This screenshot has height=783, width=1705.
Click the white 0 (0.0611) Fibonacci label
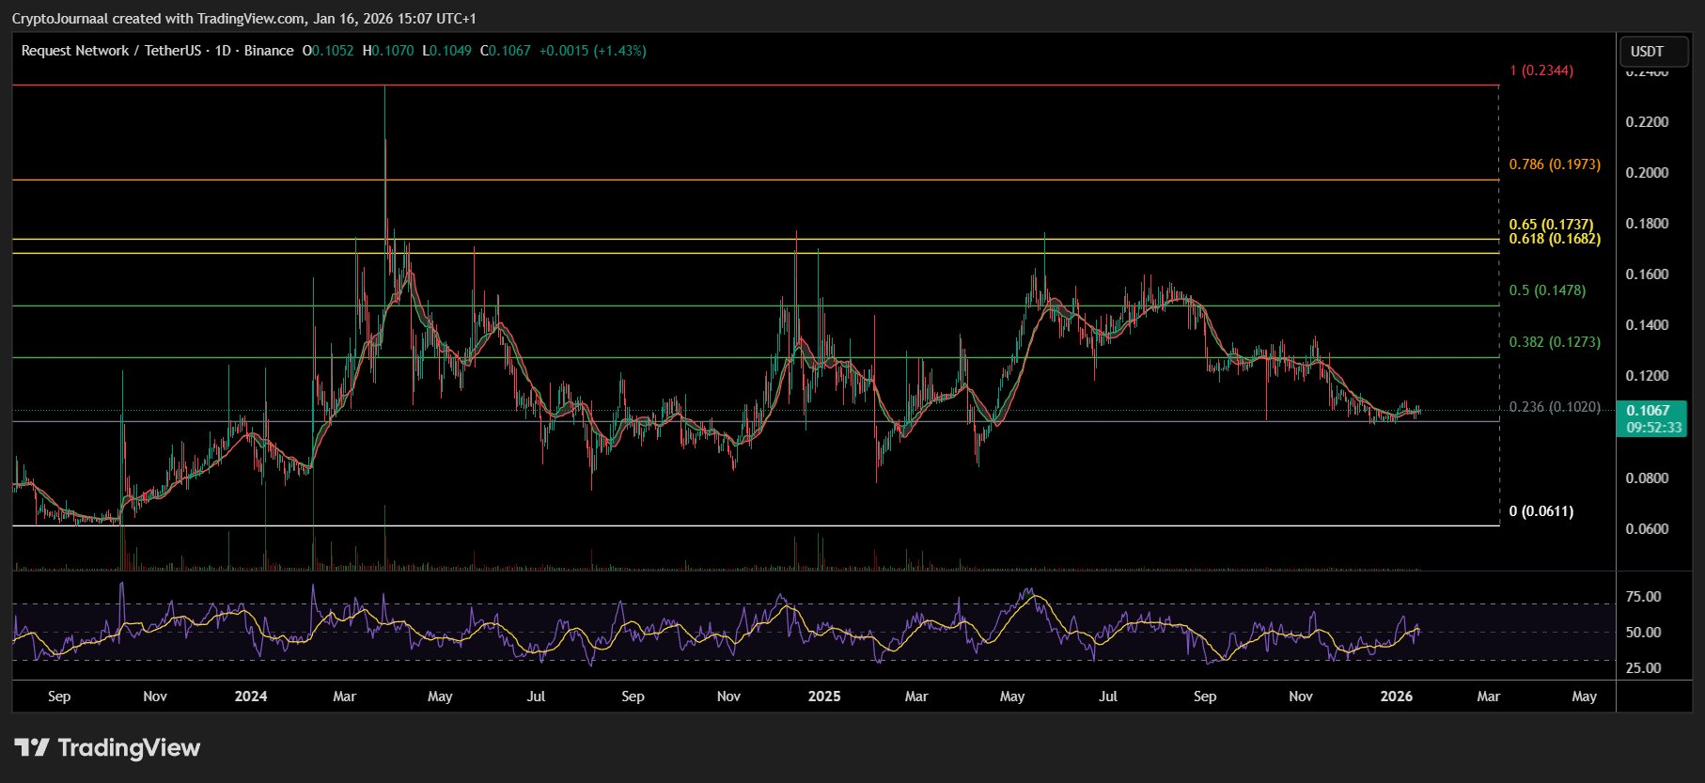click(1541, 511)
